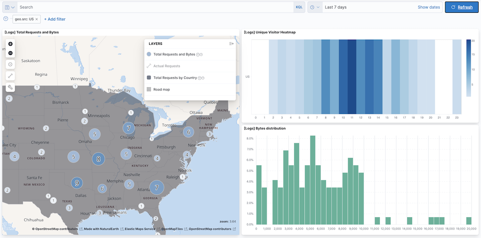Click the filter icon left of geo.src pill
This screenshot has width=481, height=238.
coord(6,19)
